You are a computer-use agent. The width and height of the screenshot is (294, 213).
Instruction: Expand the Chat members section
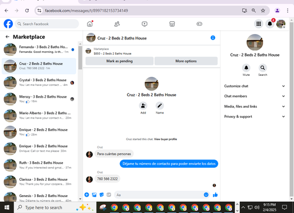tap(255, 96)
